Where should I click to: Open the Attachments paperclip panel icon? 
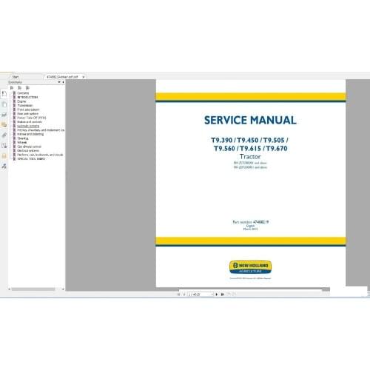(4, 135)
